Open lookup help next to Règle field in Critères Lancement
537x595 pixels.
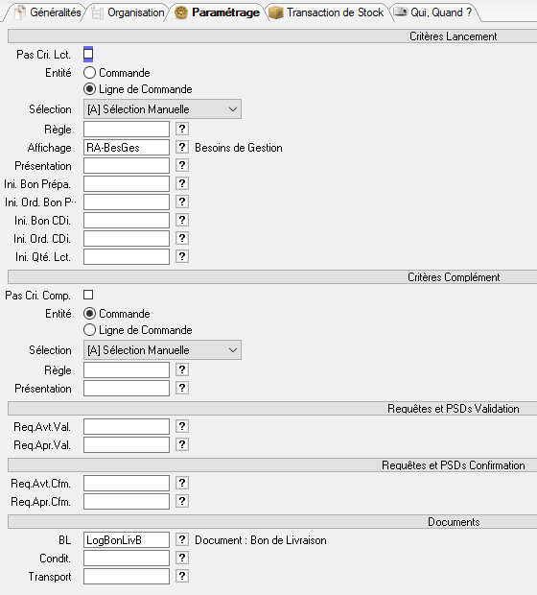(x=182, y=129)
